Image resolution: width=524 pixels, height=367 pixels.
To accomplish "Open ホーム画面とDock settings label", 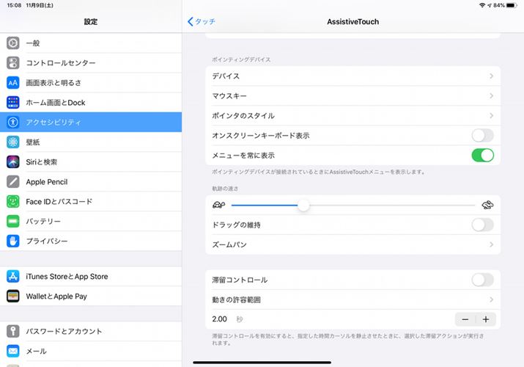I will (56, 102).
